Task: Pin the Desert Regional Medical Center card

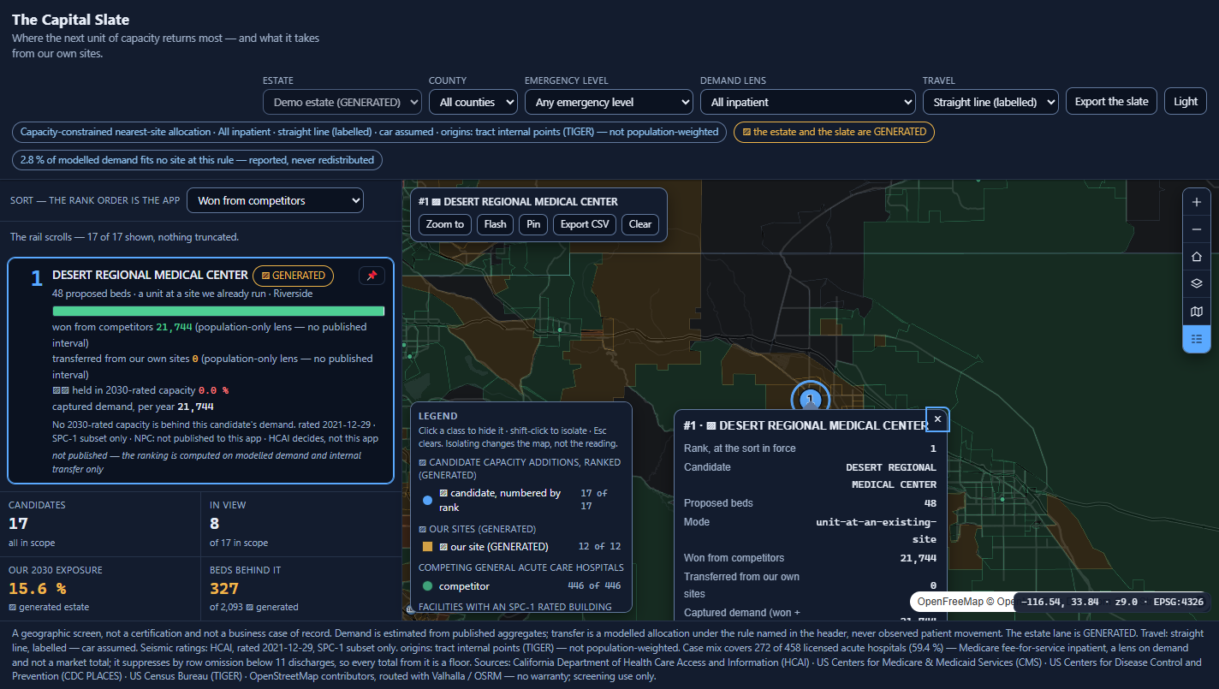Action: pos(372,276)
